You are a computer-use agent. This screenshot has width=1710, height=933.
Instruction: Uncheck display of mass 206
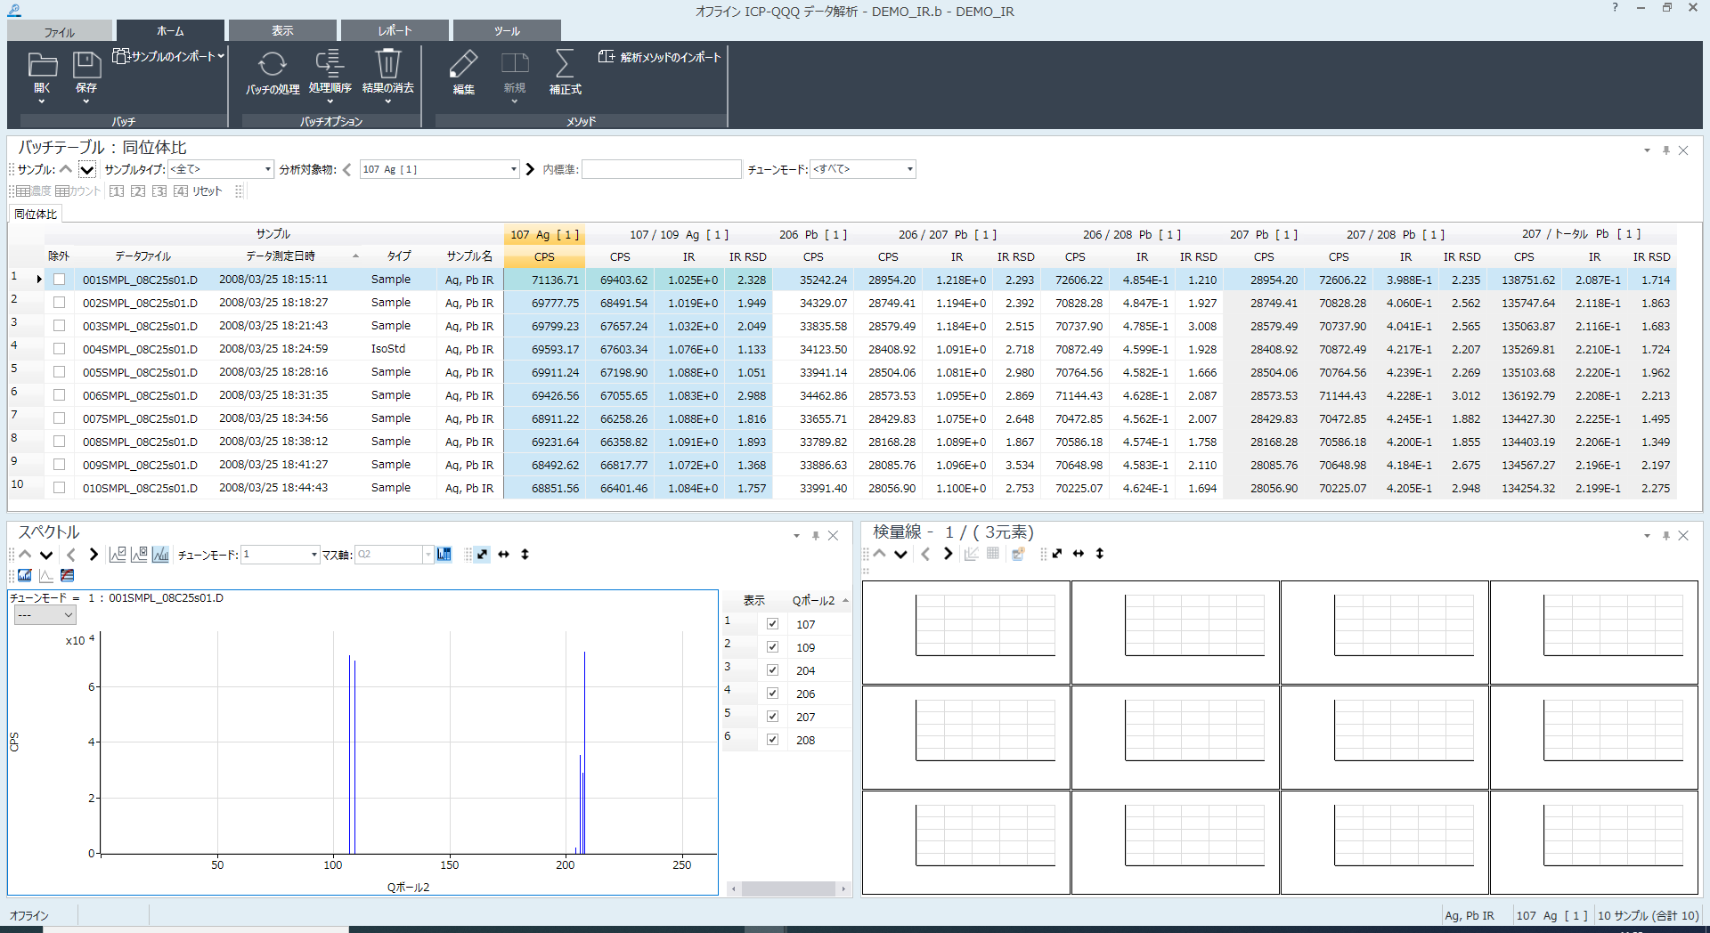(x=772, y=694)
